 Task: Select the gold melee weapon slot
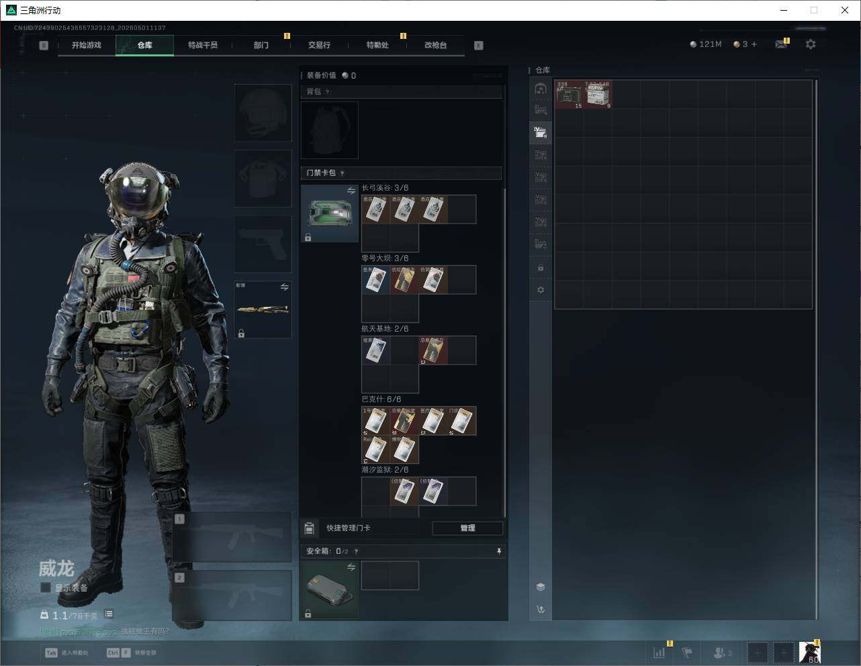click(x=263, y=310)
